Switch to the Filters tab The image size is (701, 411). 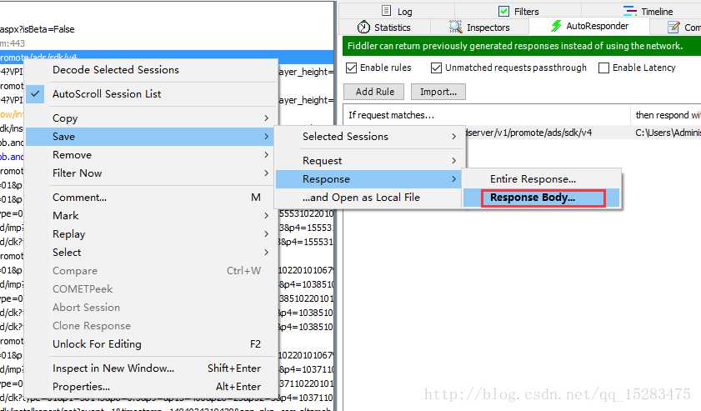518,11
